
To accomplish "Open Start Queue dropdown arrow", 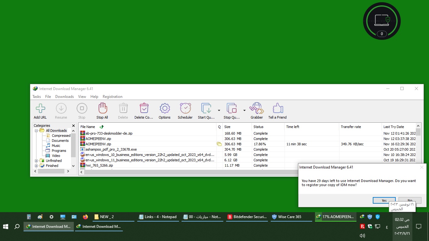I will [x=219, y=110].
